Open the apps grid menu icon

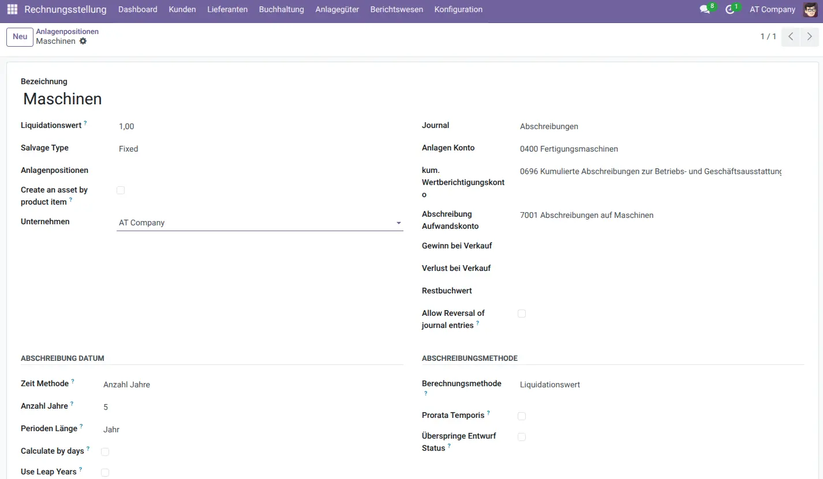(12, 10)
